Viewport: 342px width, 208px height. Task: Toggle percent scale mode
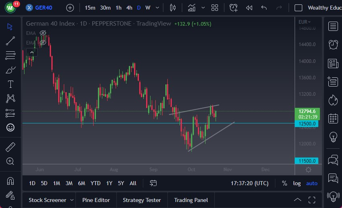coord(285,184)
